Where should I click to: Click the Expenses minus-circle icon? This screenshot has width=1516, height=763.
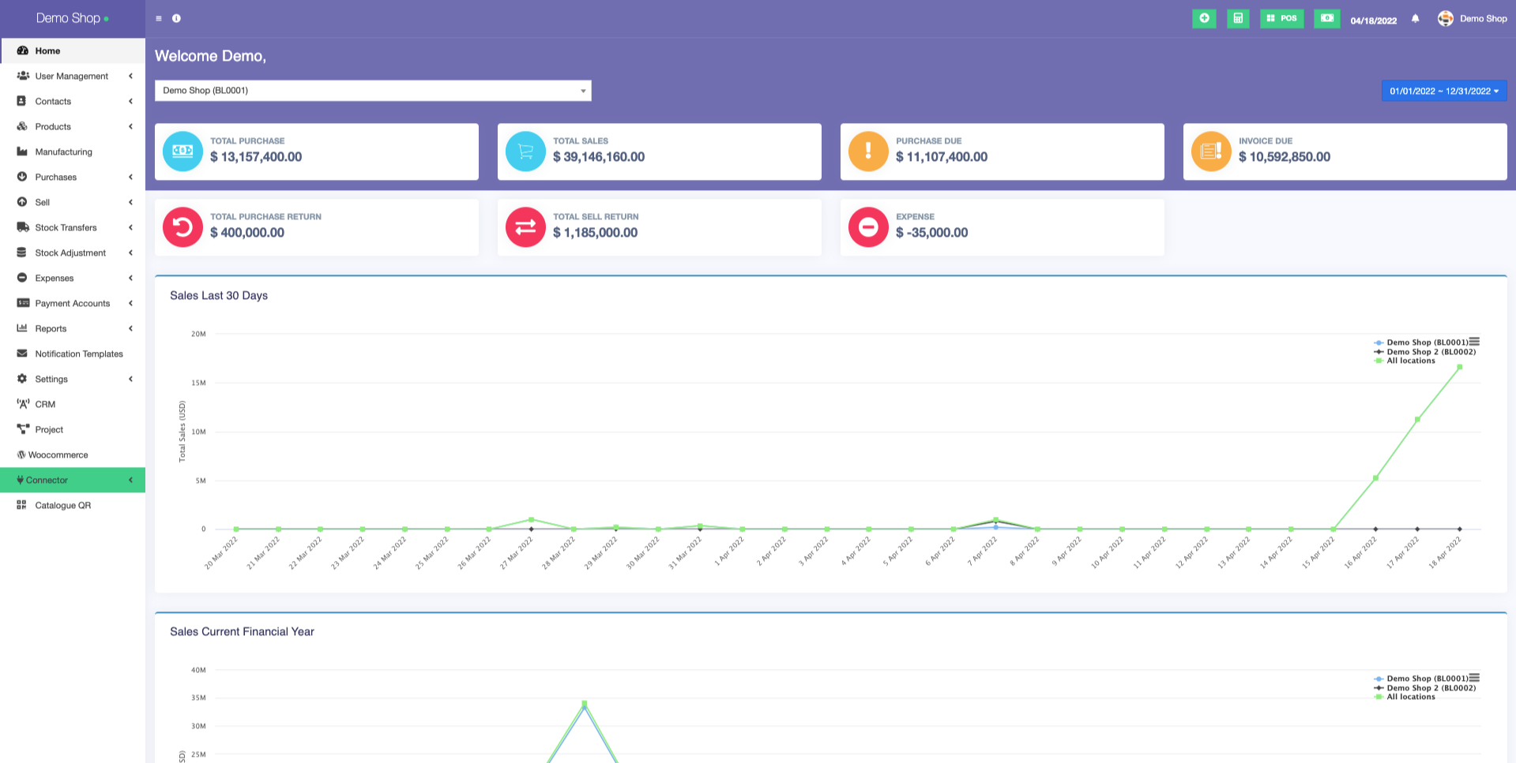[22, 278]
